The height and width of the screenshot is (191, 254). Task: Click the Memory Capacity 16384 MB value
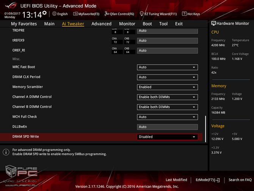pyautogui.click(x=218, y=113)
